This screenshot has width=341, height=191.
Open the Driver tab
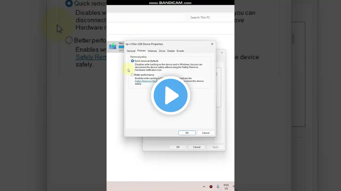tap(162, 51)
